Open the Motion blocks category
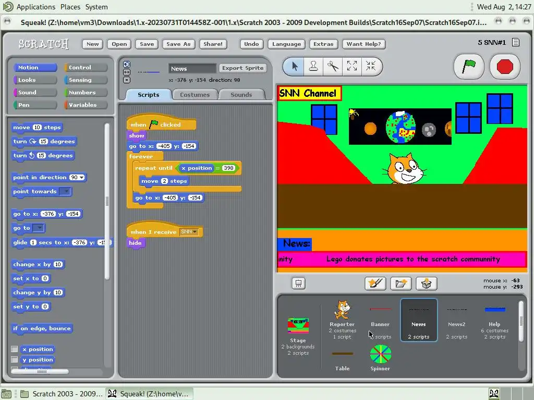Screen dimensions: 534x400 (35, 67)
